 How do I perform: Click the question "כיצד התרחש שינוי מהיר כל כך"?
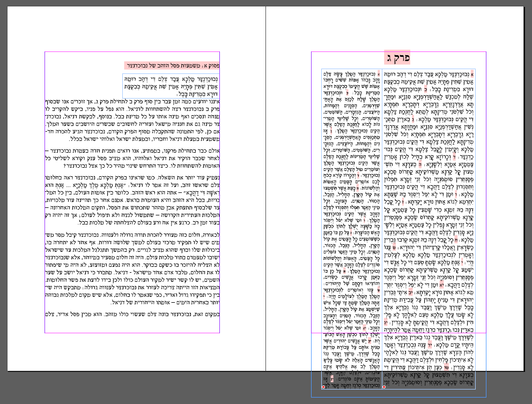(116, 166)
